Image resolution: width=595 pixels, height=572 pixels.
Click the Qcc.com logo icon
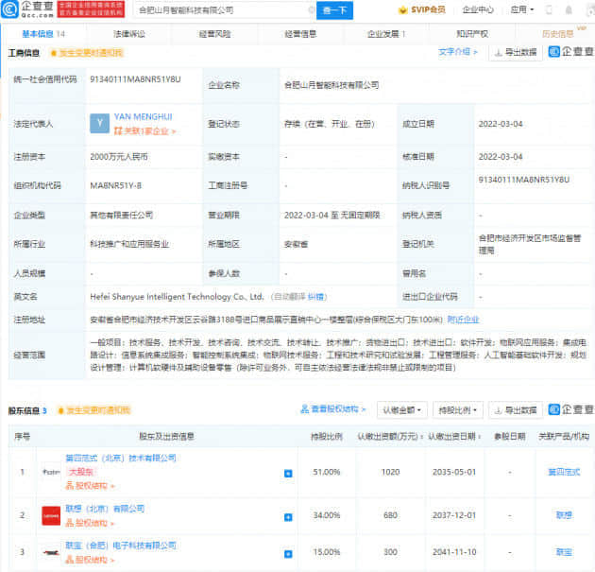pyautogui.click(x=9, y=9)
